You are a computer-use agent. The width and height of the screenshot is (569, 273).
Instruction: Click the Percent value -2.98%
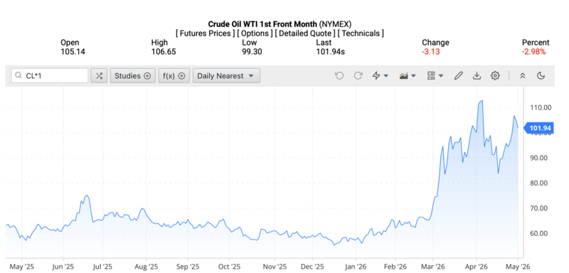pos(534,51)
